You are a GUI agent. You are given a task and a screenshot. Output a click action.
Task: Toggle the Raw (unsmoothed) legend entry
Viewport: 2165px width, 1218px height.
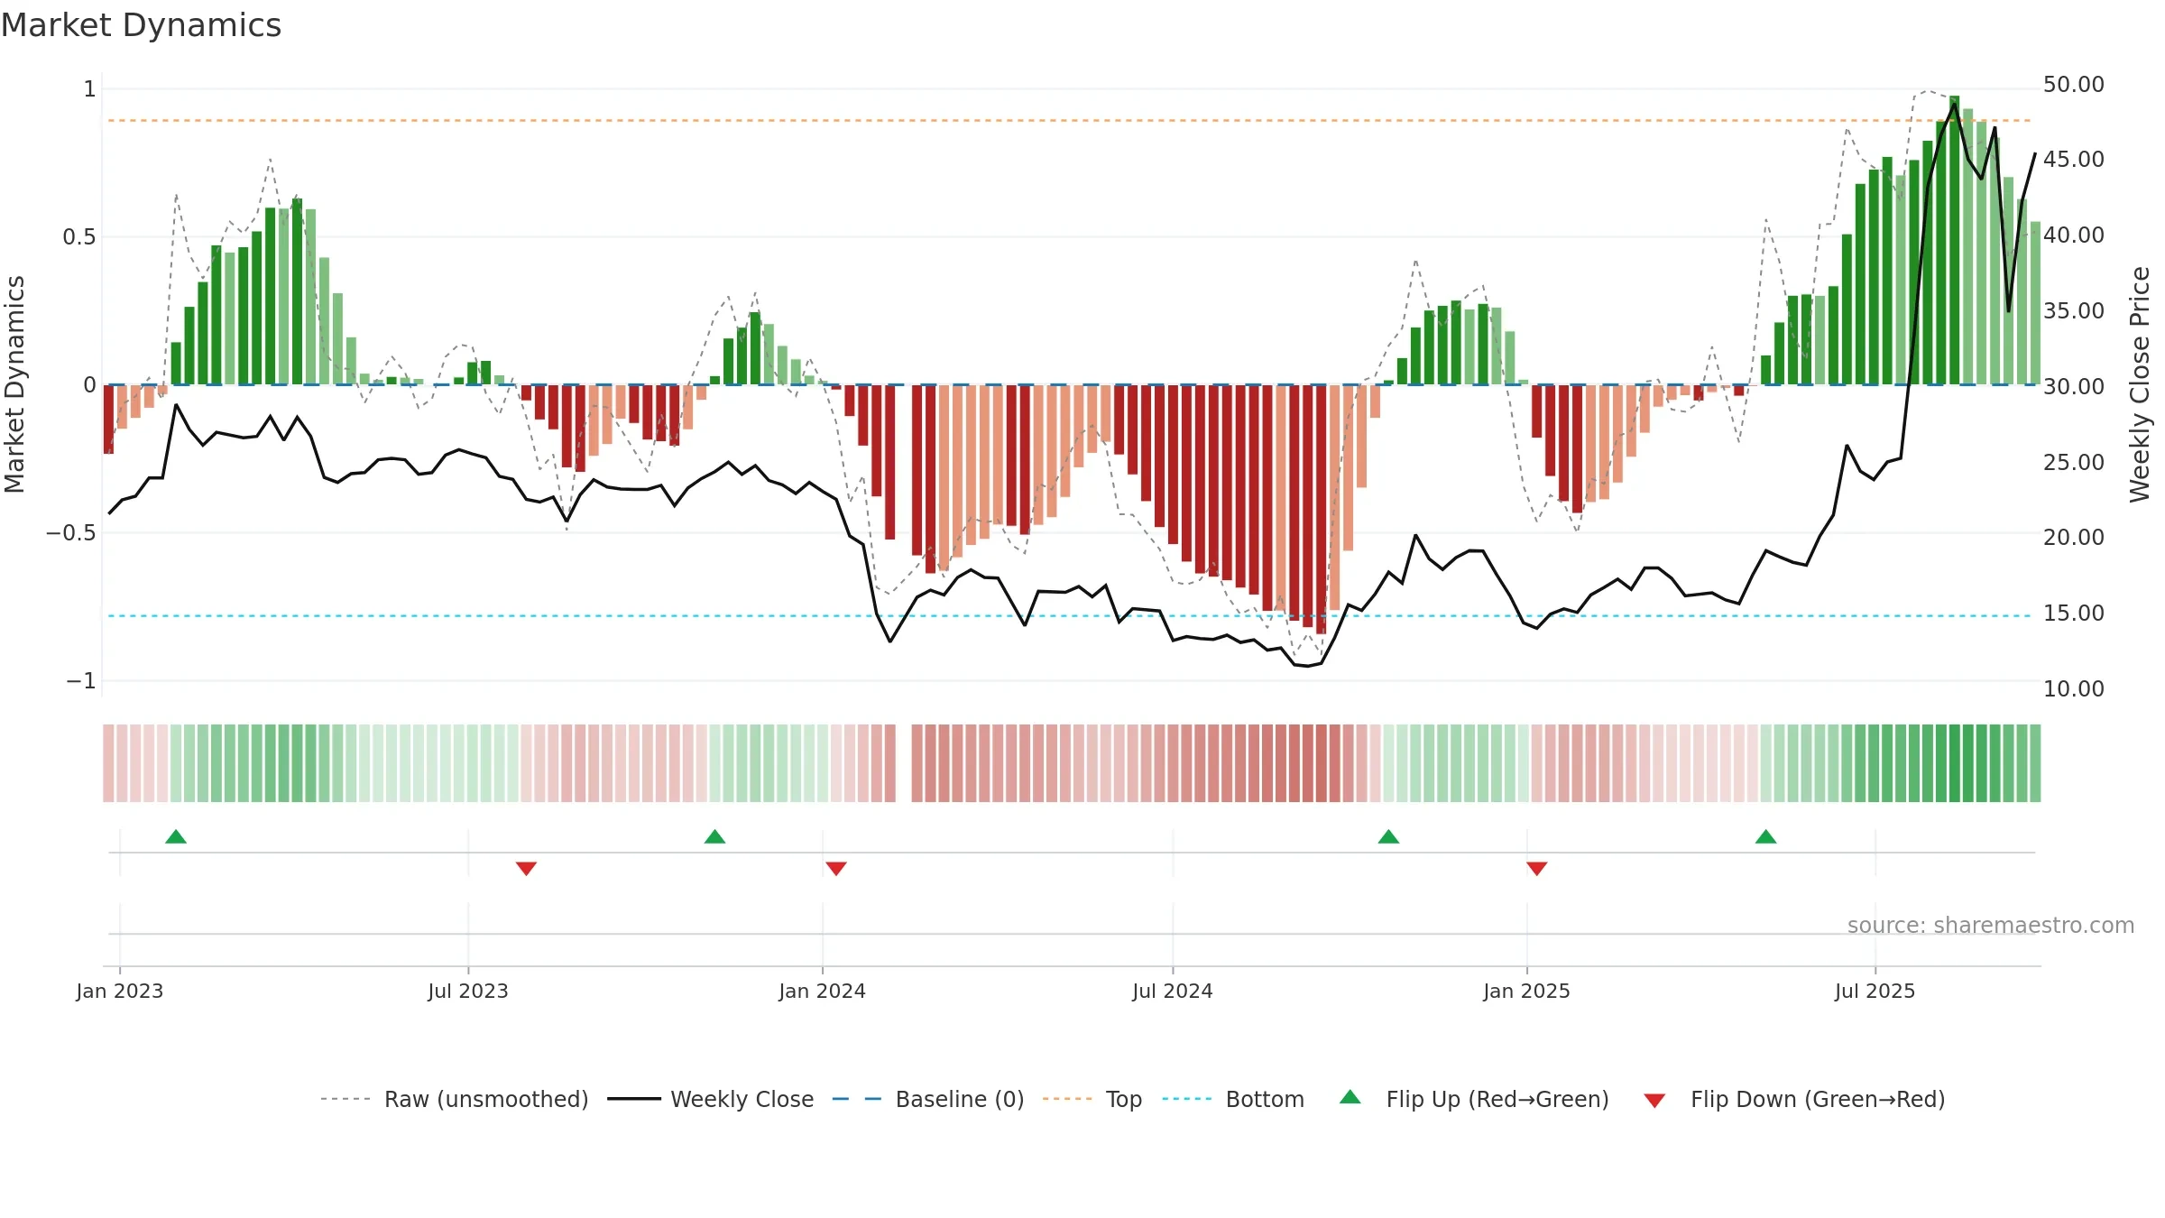click(x=454, y=1099)
